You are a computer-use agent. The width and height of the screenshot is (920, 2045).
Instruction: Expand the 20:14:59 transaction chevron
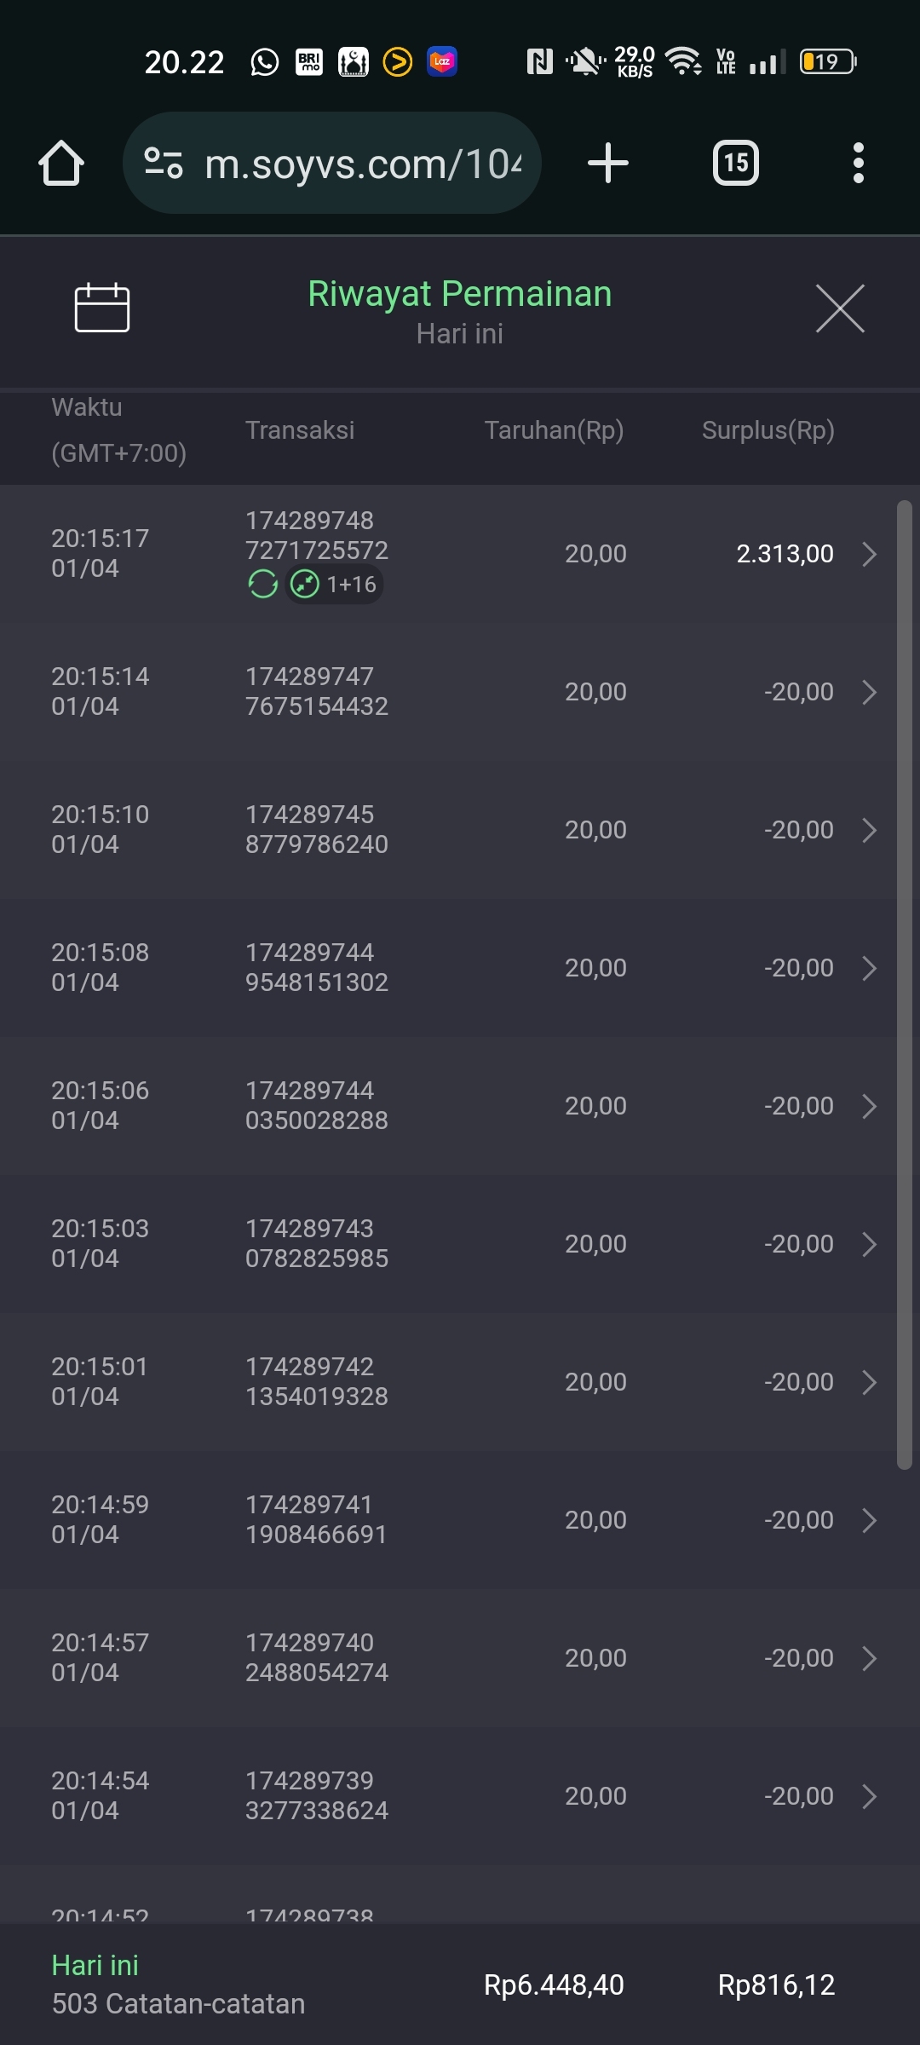point(869,1520)
